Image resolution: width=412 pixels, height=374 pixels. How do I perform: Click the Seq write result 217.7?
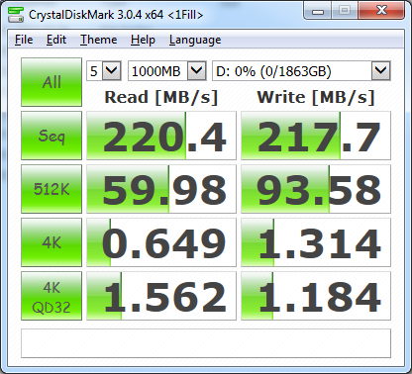coord(316,136)
